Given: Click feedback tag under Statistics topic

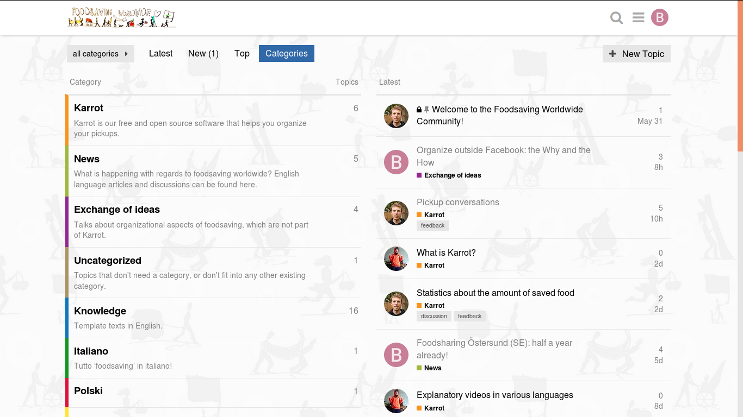Looking at the screenshot, I should (x=470, y=316).
